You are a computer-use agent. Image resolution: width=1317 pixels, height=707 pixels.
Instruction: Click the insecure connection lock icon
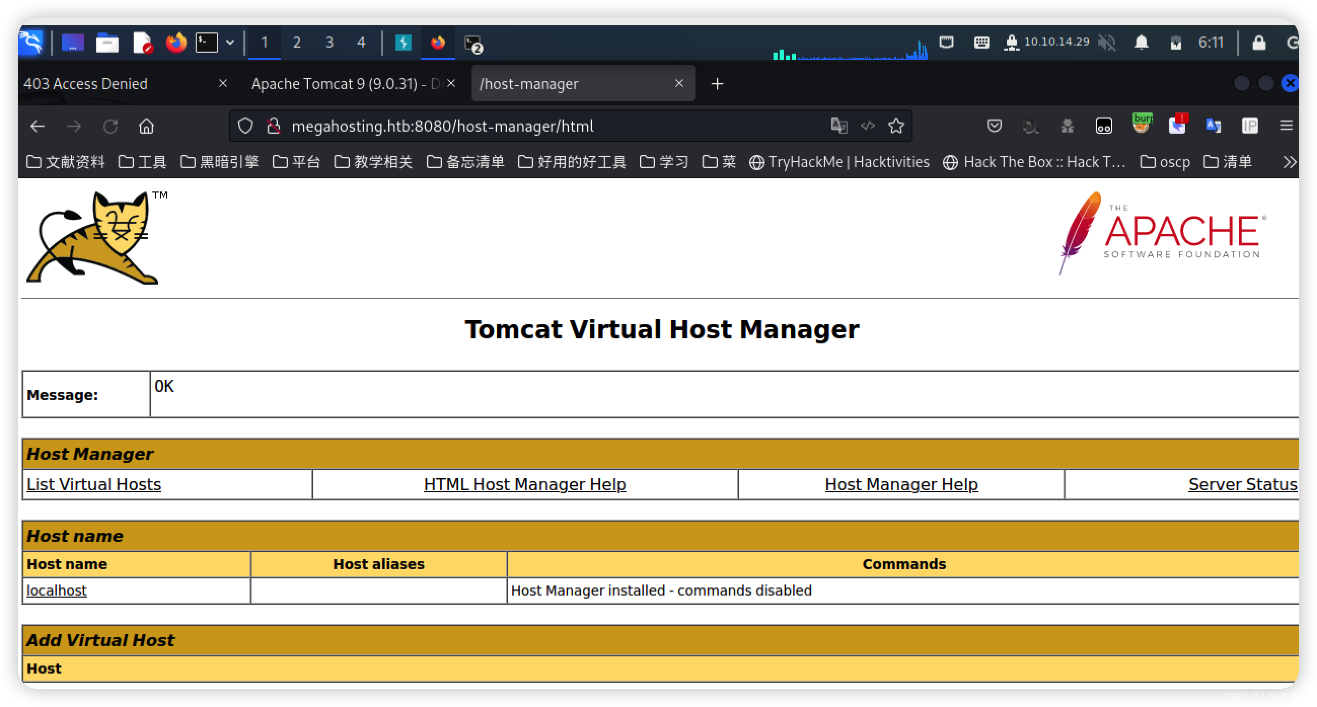pos(274,126)
